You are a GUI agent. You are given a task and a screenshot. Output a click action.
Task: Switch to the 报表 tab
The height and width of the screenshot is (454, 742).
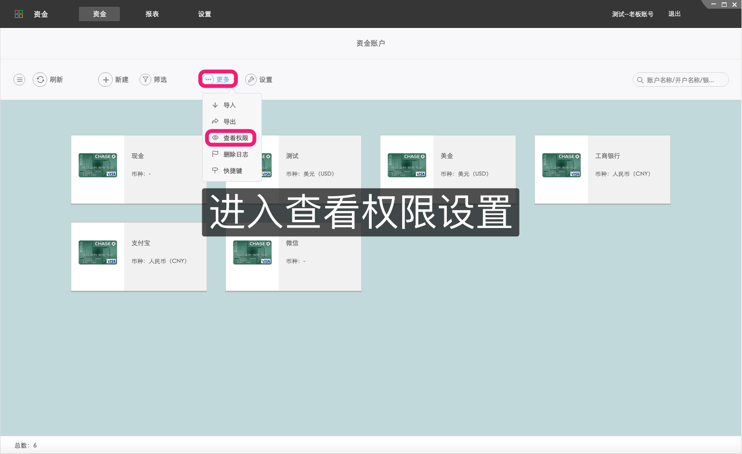coord(152,14)
